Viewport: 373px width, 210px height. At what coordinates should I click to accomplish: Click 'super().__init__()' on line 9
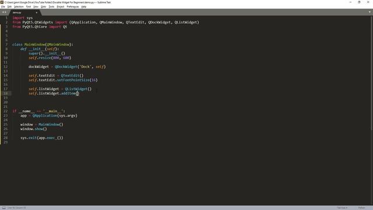(x=47, y=53)
